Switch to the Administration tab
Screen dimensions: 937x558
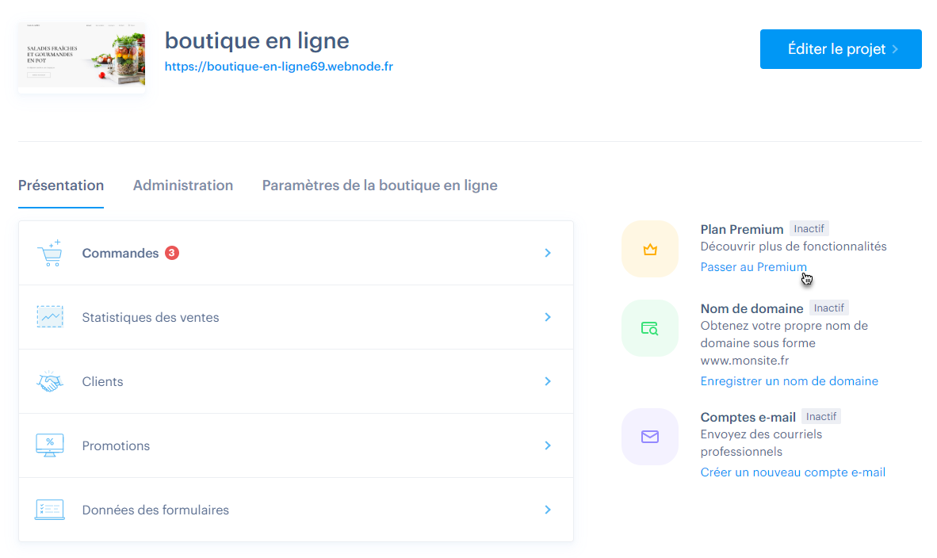tap(183, 185)
